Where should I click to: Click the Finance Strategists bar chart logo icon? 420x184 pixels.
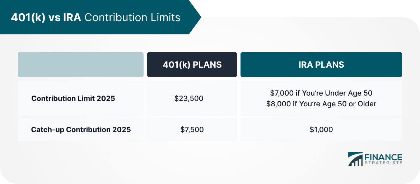click(x=355, y=159)
